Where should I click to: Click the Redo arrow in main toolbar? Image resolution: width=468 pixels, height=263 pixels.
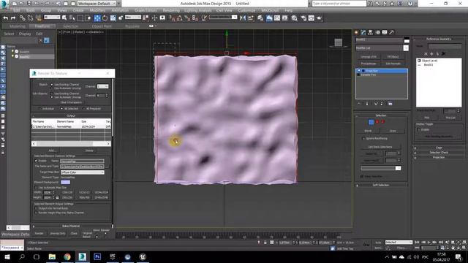pos(13,18)
